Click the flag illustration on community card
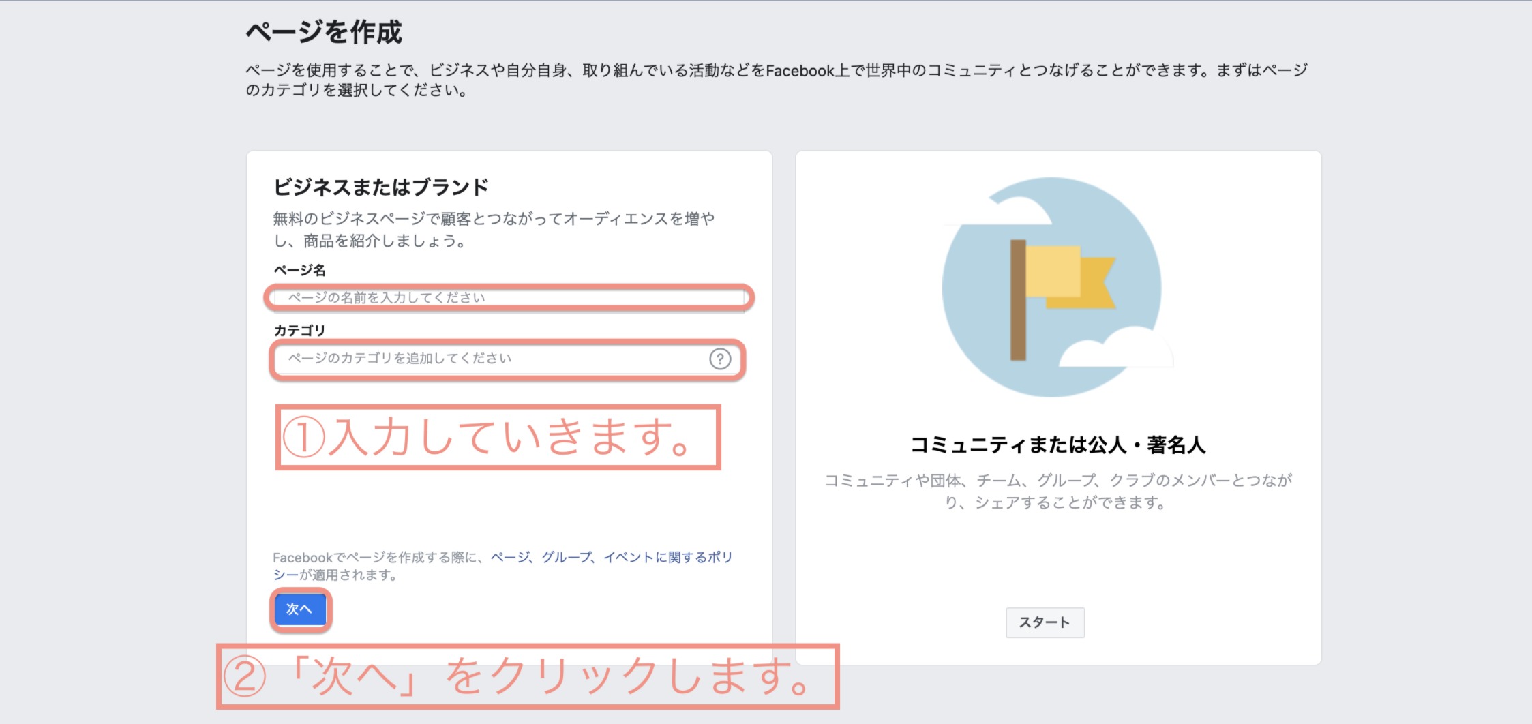Viewport: 1532px width, 724px height. [x=1057, y=287]
